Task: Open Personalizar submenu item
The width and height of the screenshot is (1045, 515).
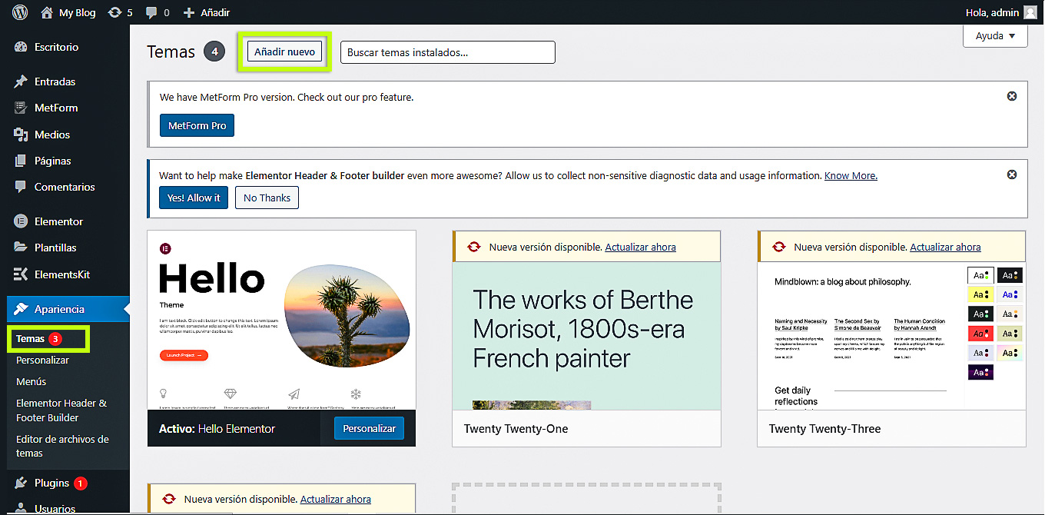Action: (43, 360)
